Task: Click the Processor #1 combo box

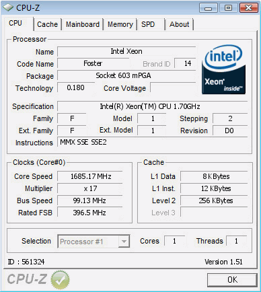Action: [x=94, y=242]
